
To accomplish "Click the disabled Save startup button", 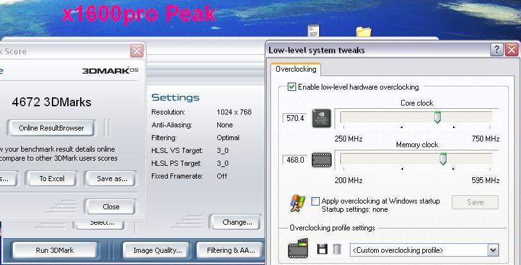I will tap(475, 202).
